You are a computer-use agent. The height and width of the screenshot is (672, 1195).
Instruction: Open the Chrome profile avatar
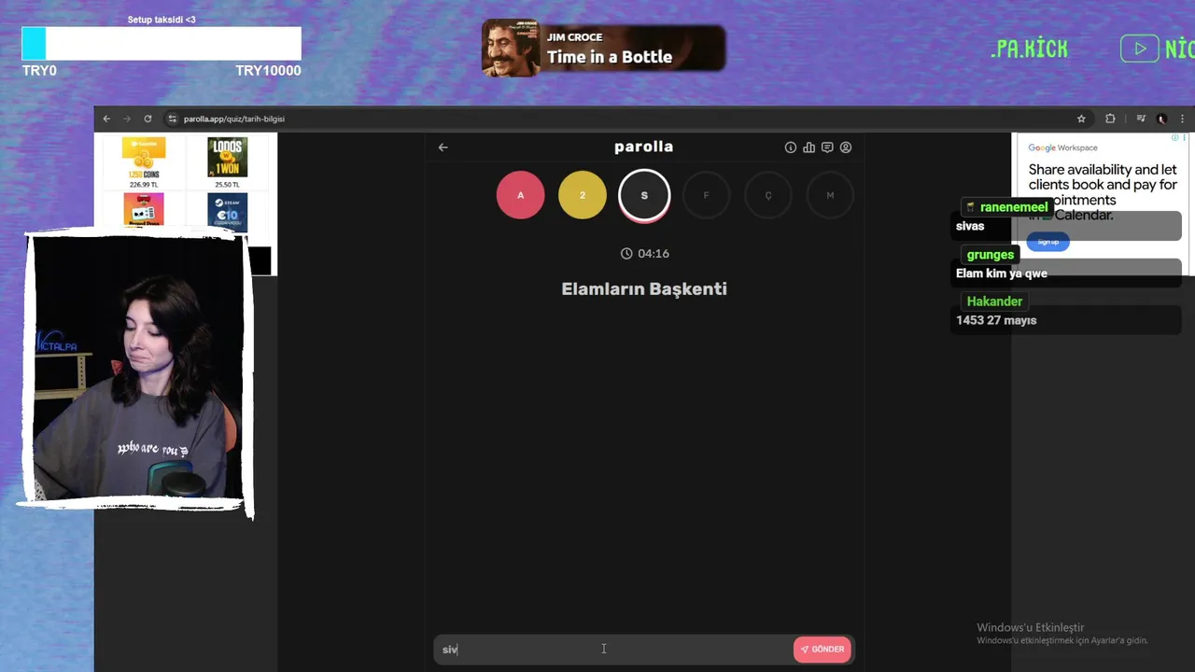[1161, 119]
